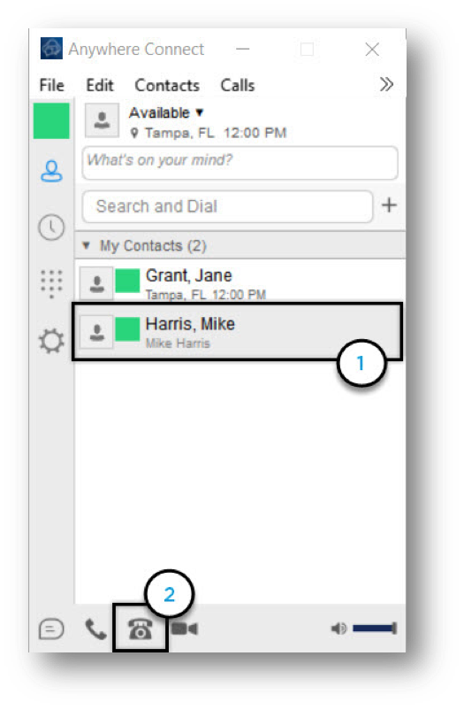Open the Contacts tab person icon

[51, 171]
